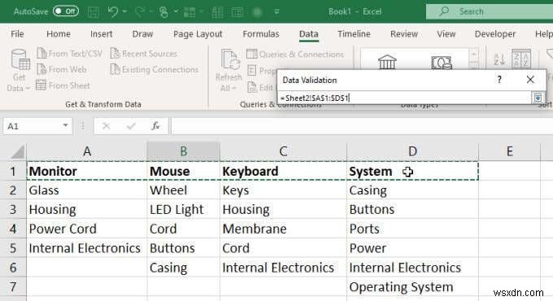Image resolution: width=553 pixels, height=301 pixels.
Task: Select the Currencies data type icon
Action: point(442,63)
